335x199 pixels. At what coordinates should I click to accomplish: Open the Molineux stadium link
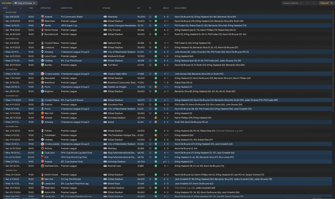coord(113,148)
